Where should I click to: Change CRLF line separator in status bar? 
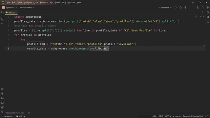coord(161,116)
